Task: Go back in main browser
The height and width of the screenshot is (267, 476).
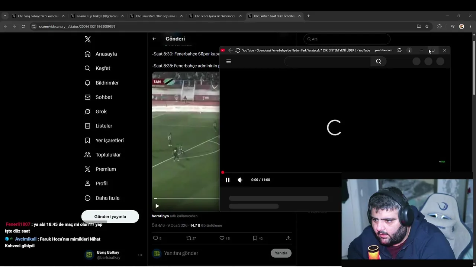Action: (5, 26)
